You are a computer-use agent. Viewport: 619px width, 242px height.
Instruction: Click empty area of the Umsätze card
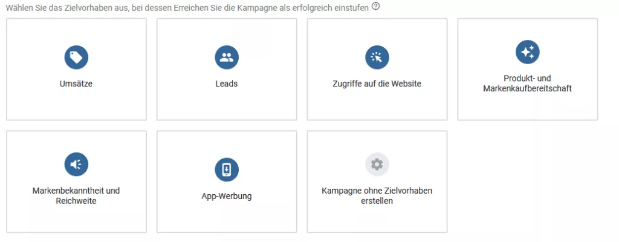click(76, 105)
